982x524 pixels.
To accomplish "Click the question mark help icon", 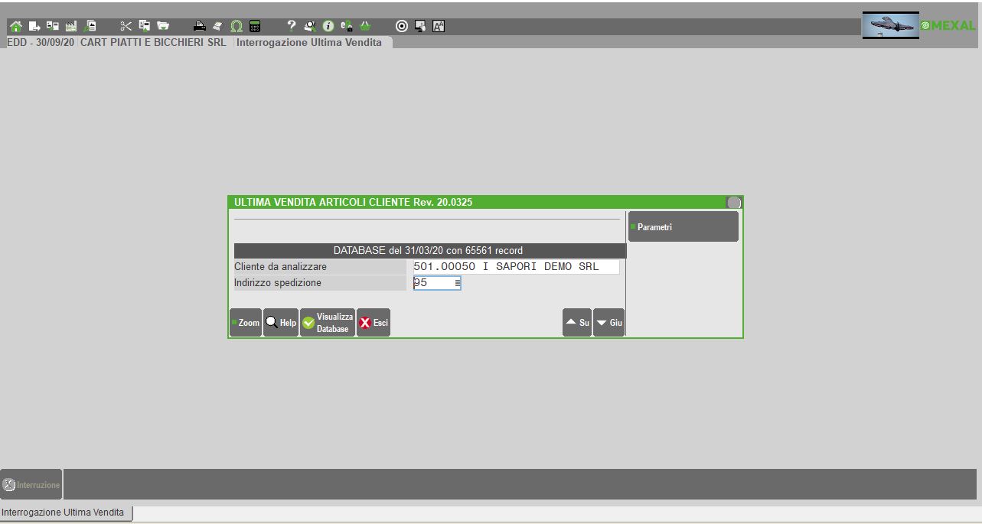I will point(292,26).
